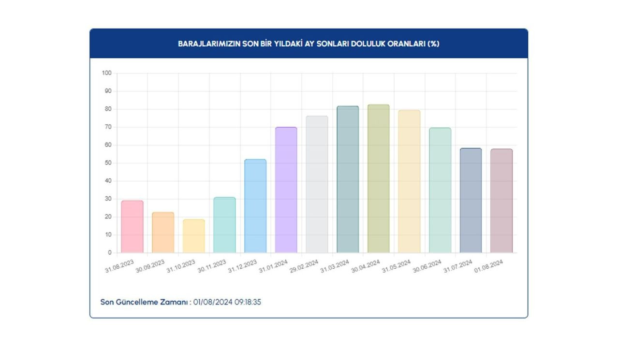This screenshot has height=348, width=619.
Task: Click the purple bar for 31.01.2024
Action: (x=286, y=190)
